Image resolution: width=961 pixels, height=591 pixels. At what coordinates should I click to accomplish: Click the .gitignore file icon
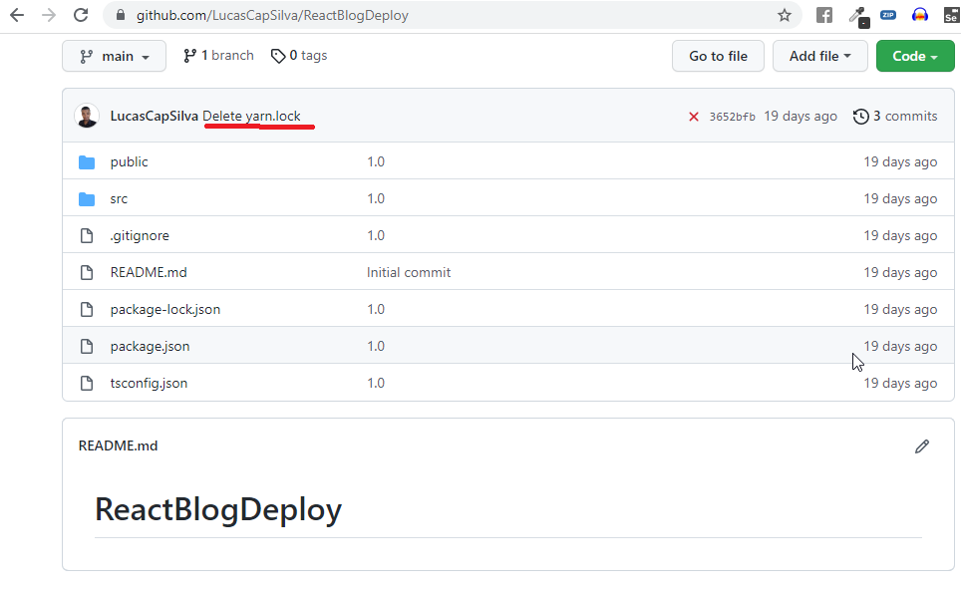[87, 236]
